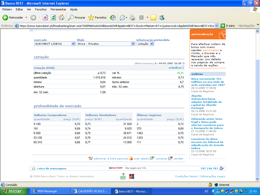The image size is (260, 195).
Task: Click the PT language indicator in taskbar
Action: pyautogui.click(x=206, y=191)
